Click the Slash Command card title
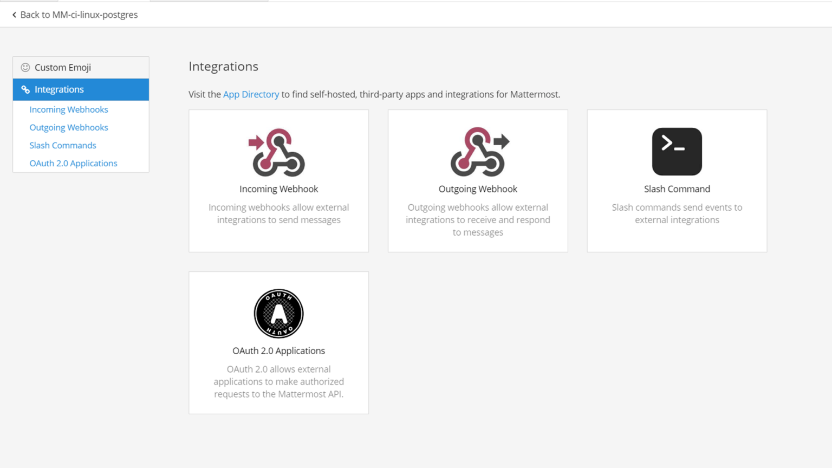 click(677, 189)
